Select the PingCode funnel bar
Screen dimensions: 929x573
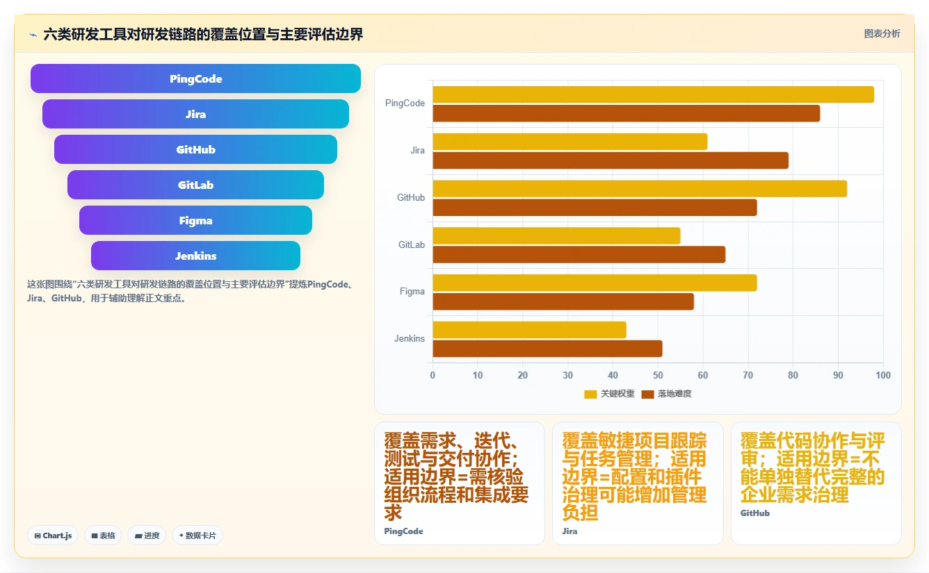click(195, 78)
